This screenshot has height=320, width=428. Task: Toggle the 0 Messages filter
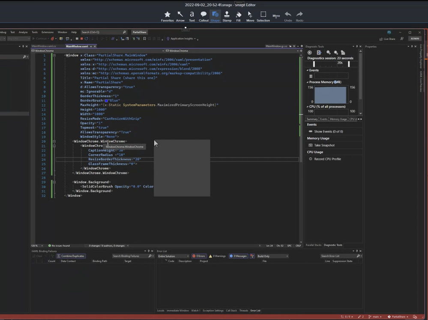[238, 256]
